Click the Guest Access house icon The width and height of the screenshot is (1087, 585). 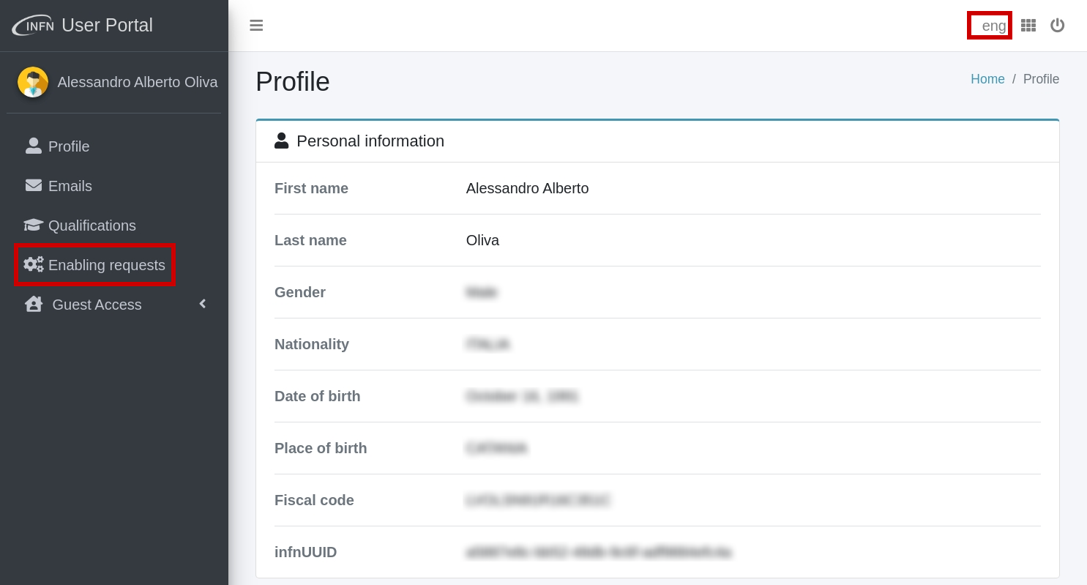point(34,304)
